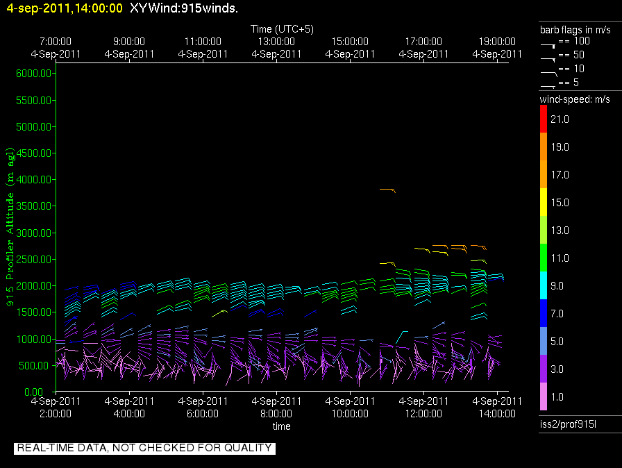Click the 'wind-speed: m/s' color bar heading
Image resolution: width=622 pixels, height=468 pixels.
575,99
